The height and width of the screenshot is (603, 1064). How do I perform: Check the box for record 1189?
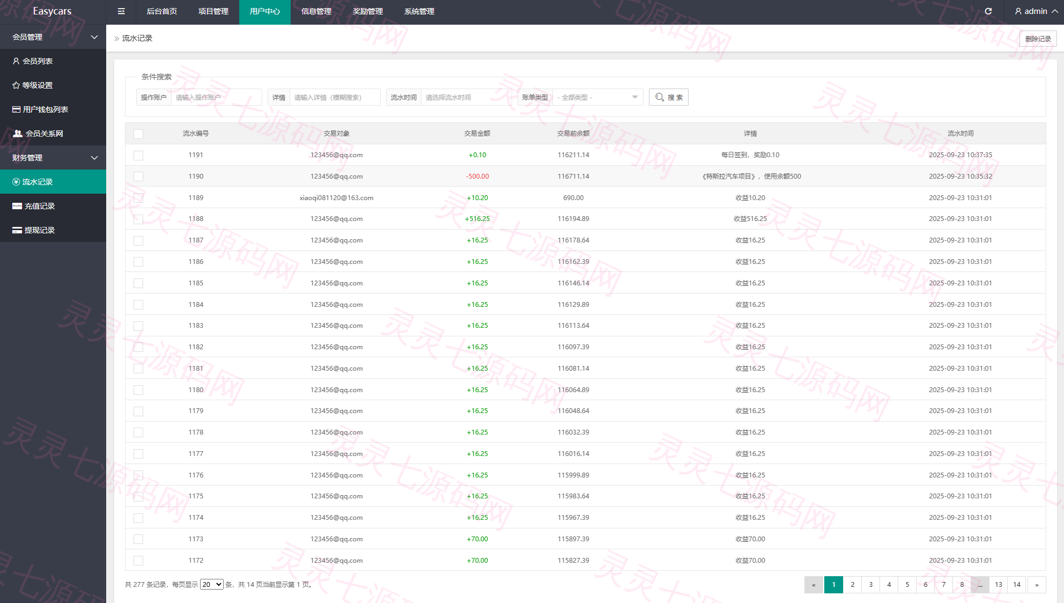pos(138,198)
